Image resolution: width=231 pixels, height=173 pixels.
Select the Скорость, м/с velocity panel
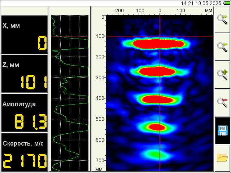(24, 152)
